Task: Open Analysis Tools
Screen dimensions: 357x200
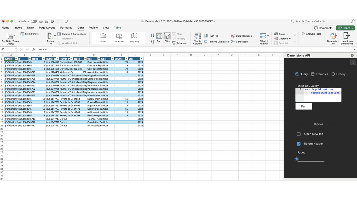Action: pos(311,34)
